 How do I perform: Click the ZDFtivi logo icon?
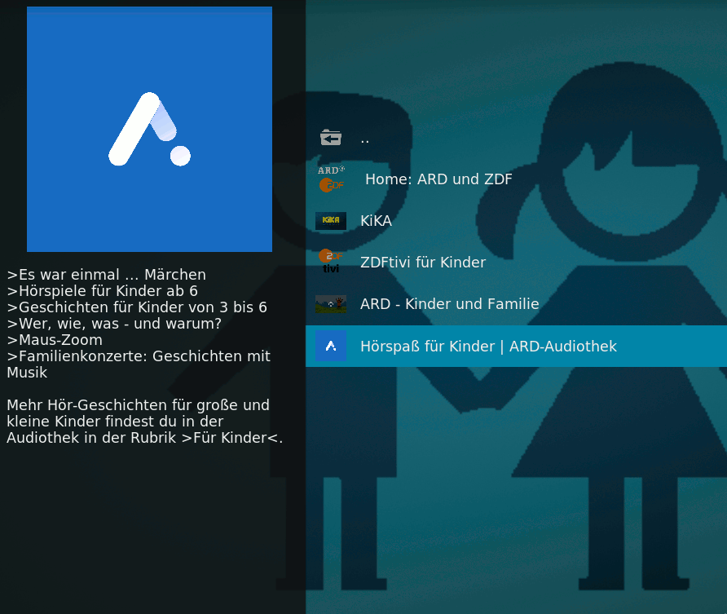coord(331,261)
